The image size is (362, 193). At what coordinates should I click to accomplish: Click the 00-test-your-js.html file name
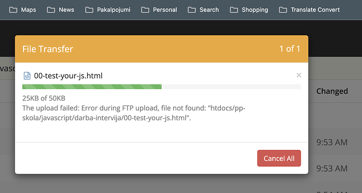pos(68,76)
